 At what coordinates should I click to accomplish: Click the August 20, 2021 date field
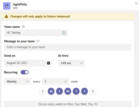pyautogui.click(x=25, y=63)
